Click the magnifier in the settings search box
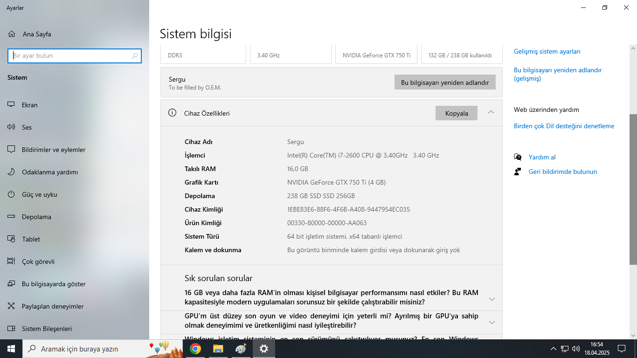The width and height of the screenshot is (637, 358). pyautogui.click(x=135, y=56)
